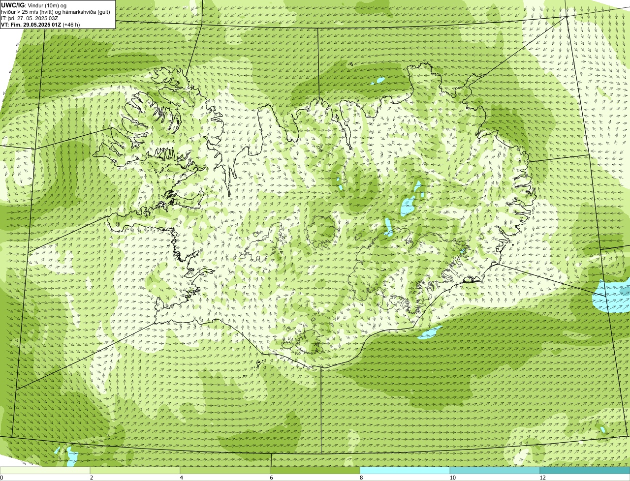Click the legend label '8'
Image resolution: width=630 pixels, height=481 pixels.
361,478
